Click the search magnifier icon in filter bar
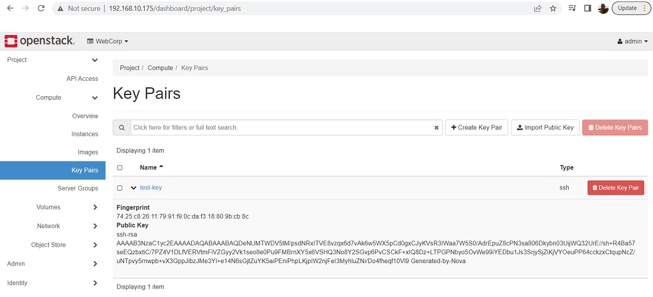 pos(122,128)
